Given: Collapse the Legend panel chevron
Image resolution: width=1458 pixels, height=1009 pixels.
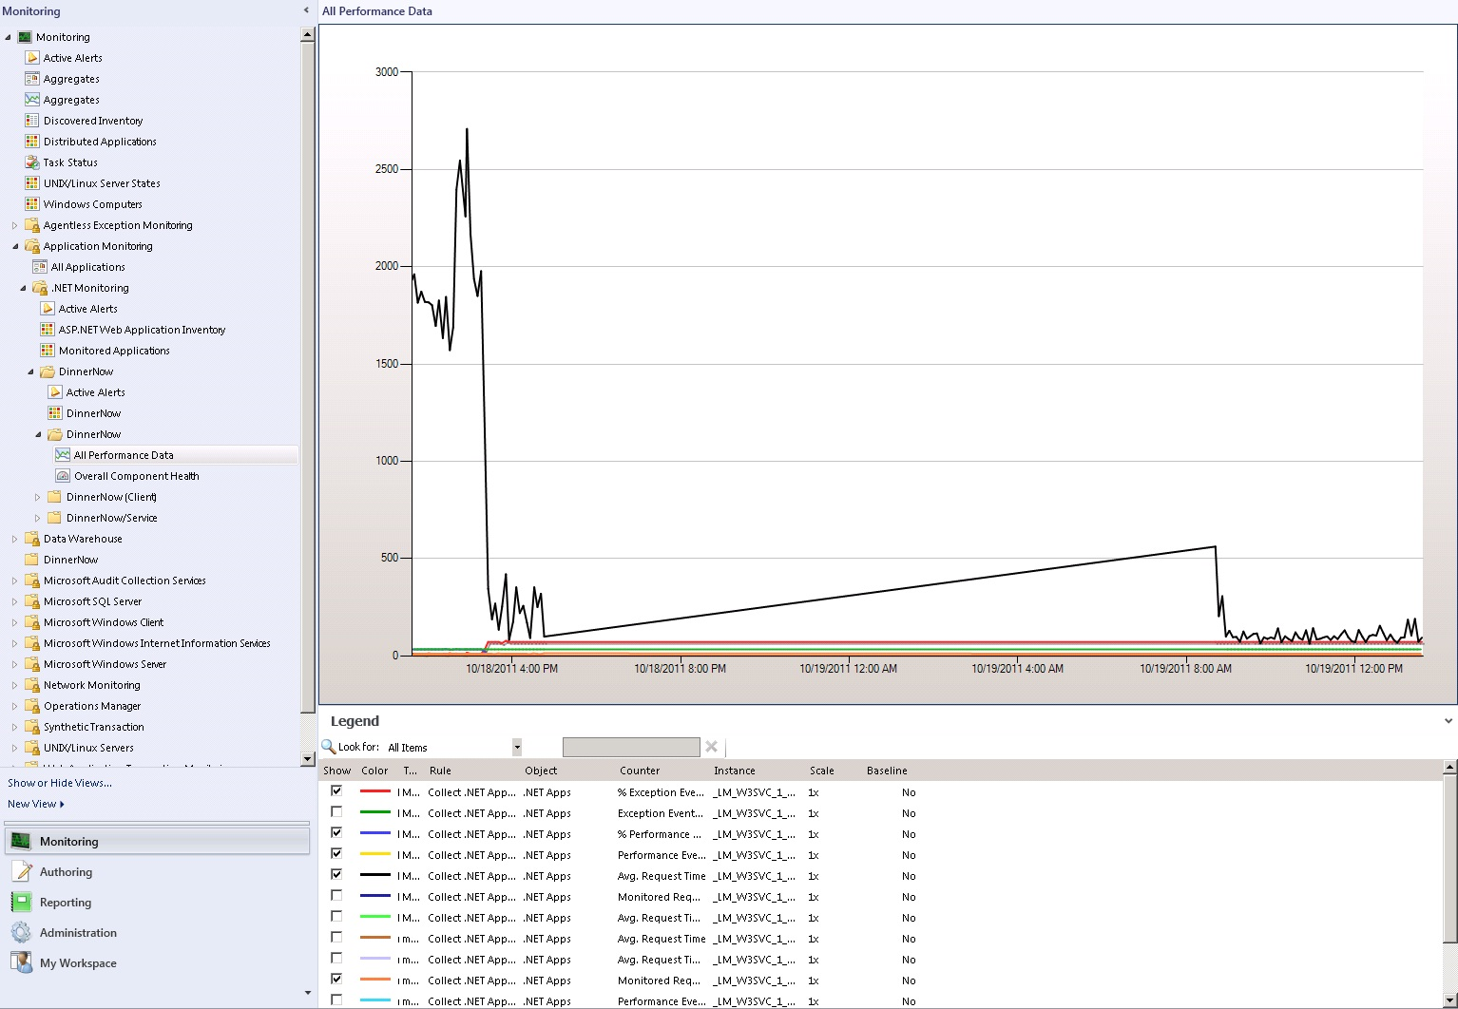Looking at the screenshot, I should click(1448, 721).
